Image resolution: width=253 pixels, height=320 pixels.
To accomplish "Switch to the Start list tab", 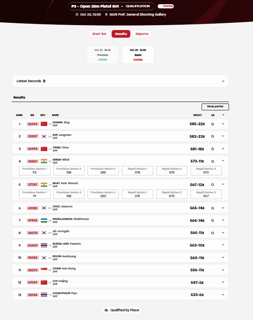I will point(99,34).
